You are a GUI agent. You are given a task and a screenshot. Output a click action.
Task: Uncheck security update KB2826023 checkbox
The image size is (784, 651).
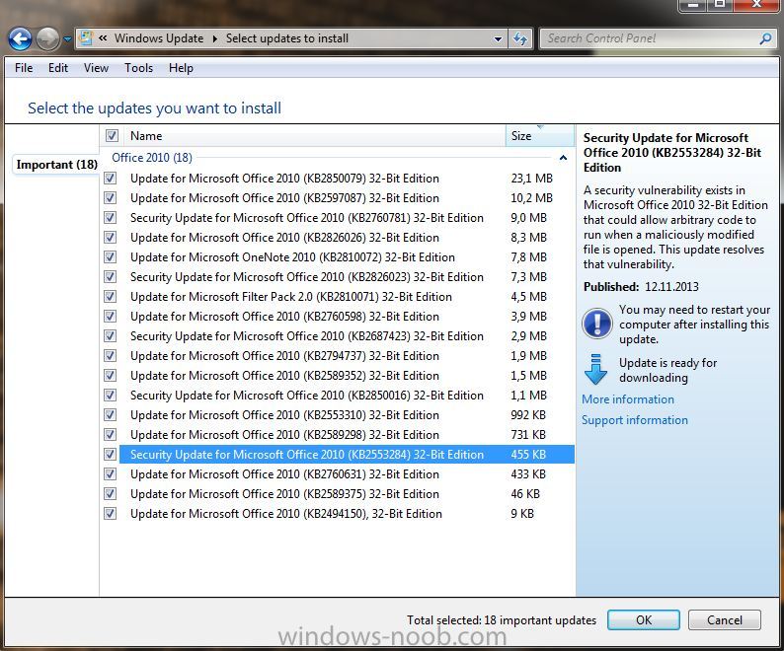click(110, 277)
